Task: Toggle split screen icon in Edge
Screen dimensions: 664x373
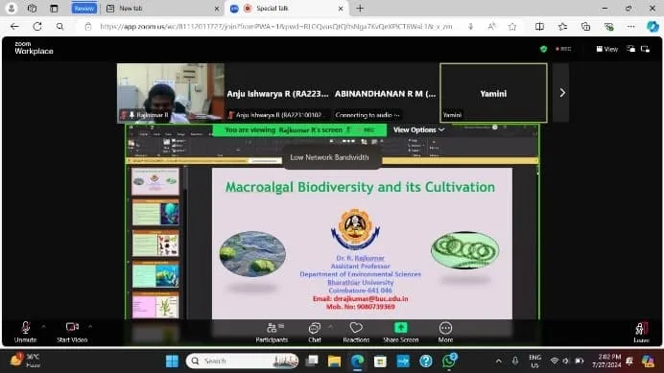Action: 539,27
